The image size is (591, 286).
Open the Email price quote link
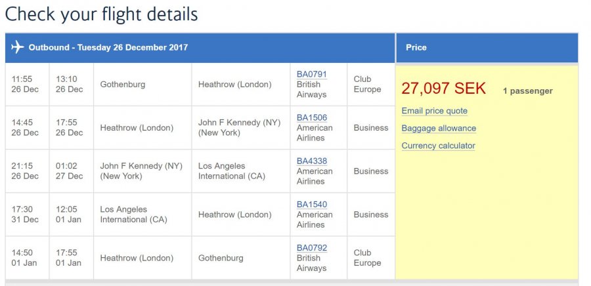[x=434, y=111]
